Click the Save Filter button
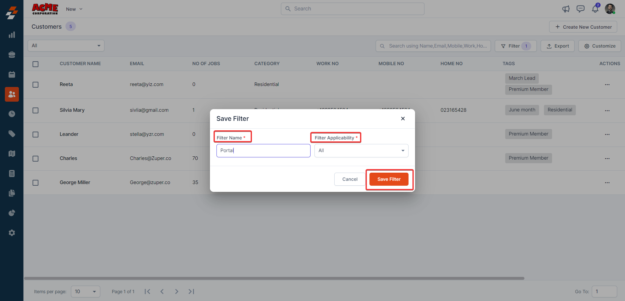This screenshot has height=301, width=625. pyautogui.click(x=389, y=179)
